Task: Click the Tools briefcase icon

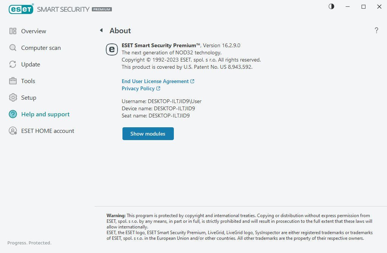Action: click(x=13, y=81)
